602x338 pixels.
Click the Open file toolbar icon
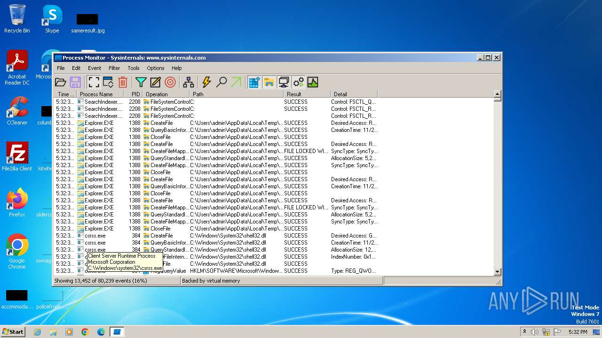click(x=60, y=83)
